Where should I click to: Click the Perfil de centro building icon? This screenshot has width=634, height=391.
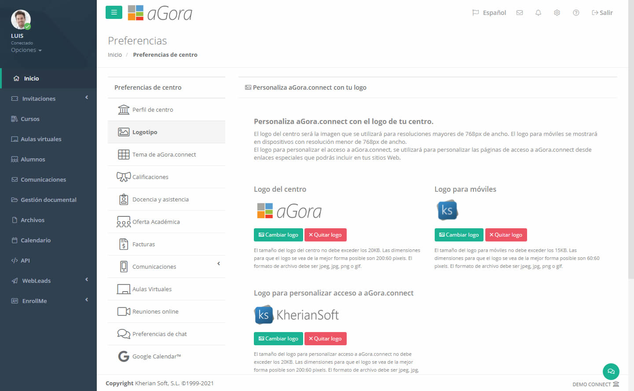click(124, 110)
